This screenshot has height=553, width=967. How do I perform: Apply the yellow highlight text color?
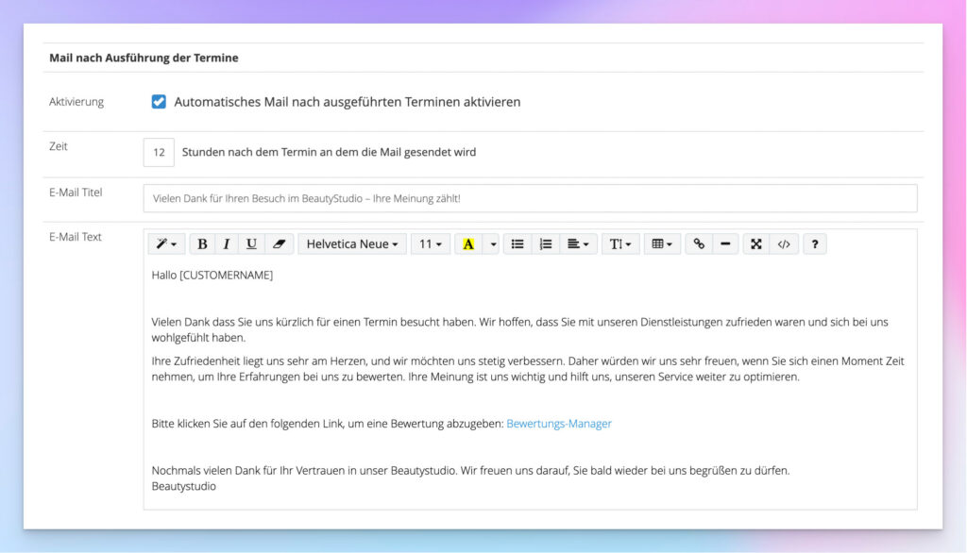pyautogui.click(x=468, y=243)
